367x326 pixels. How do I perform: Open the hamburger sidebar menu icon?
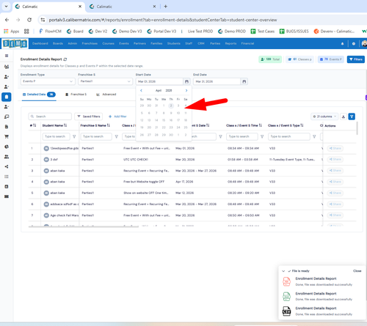coord(7,56)
